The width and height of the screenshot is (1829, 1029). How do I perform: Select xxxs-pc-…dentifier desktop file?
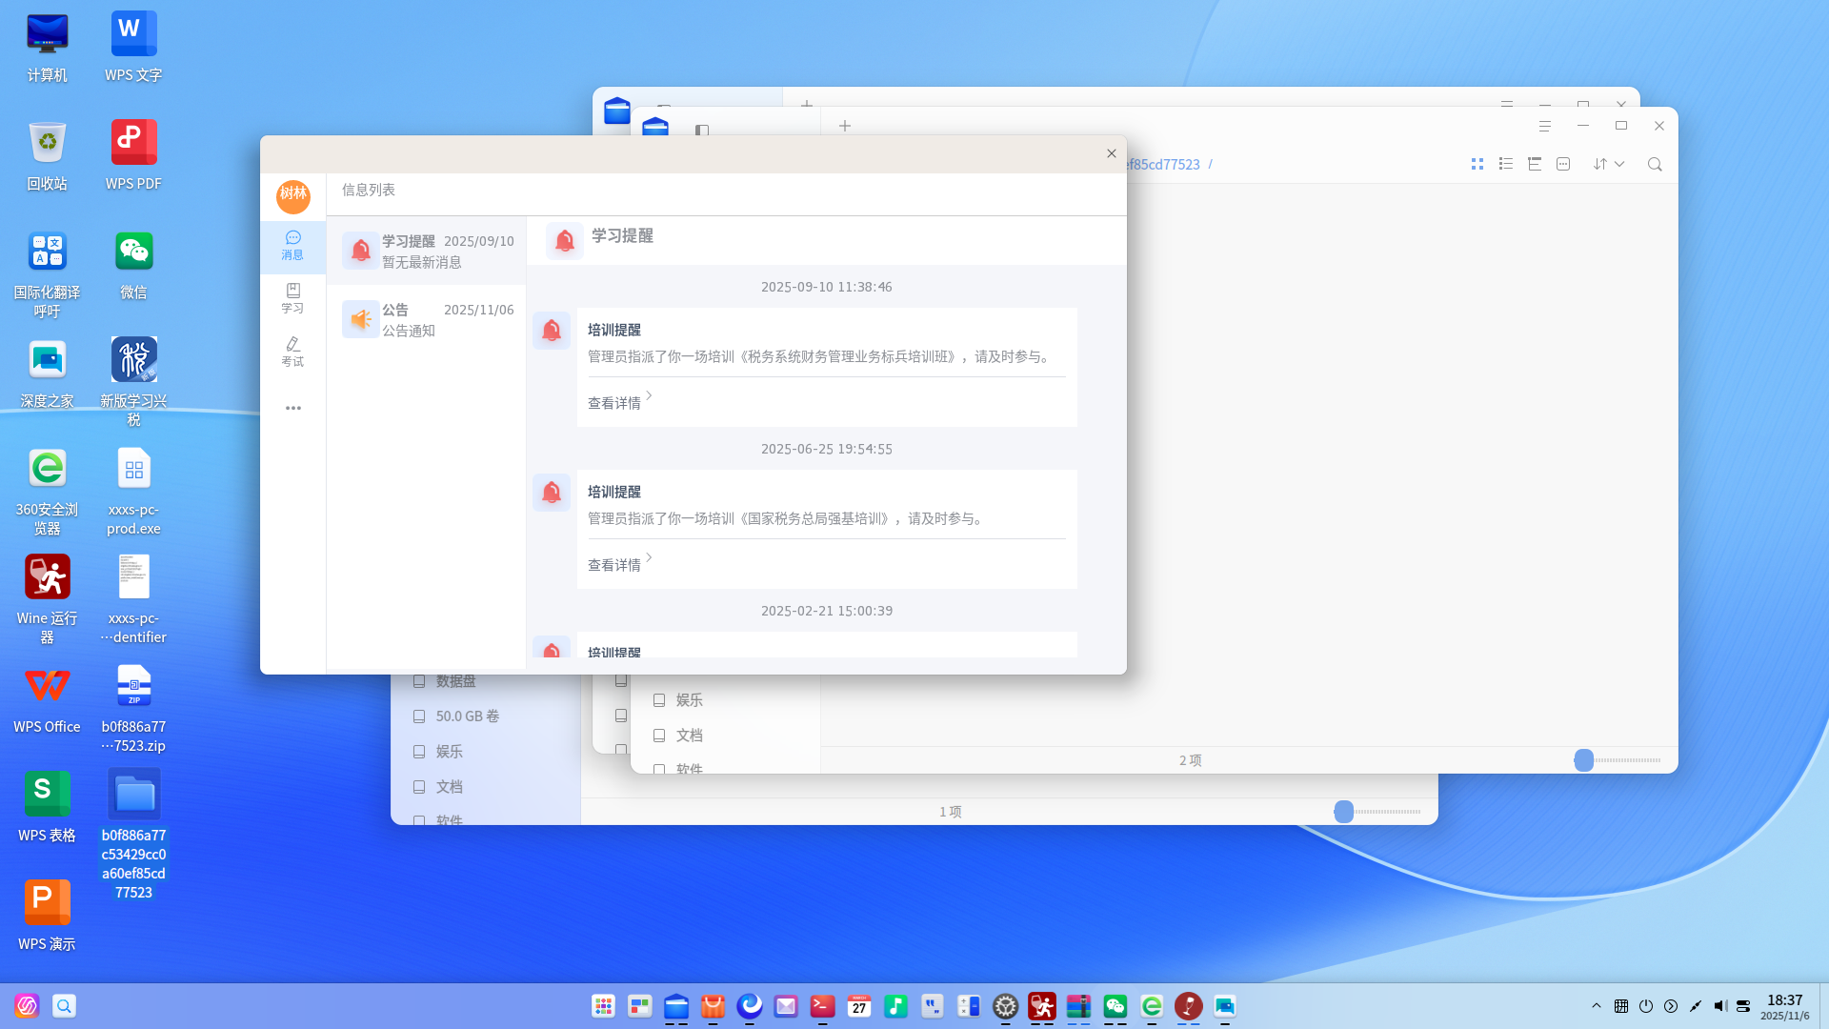(133, 600)
